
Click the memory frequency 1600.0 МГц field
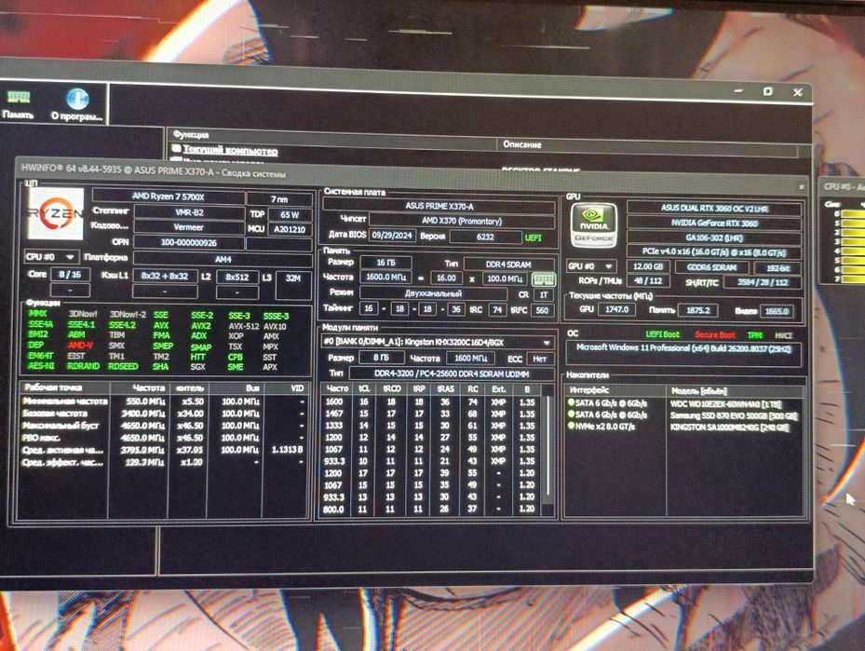click(385, 277)
